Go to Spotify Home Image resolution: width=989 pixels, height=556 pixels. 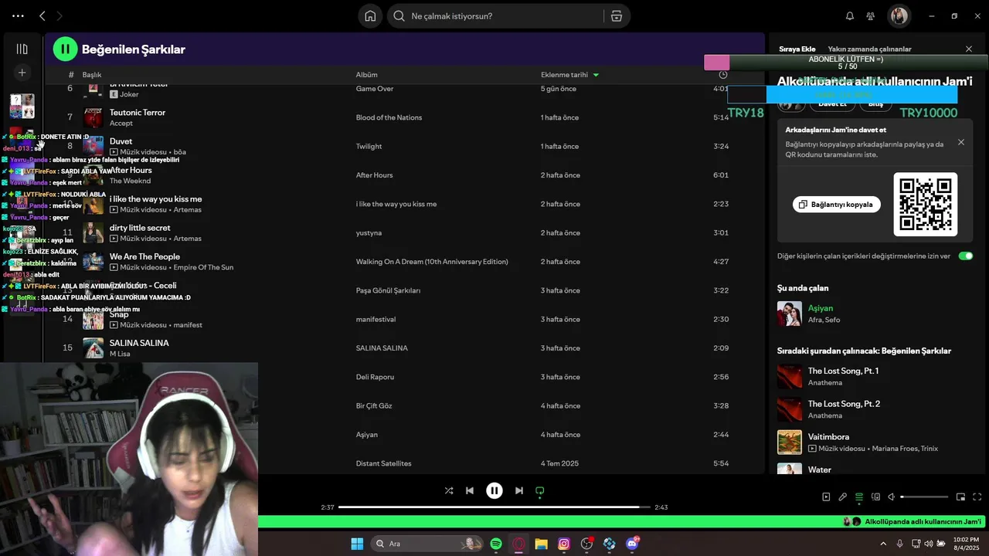pos(370,16)
